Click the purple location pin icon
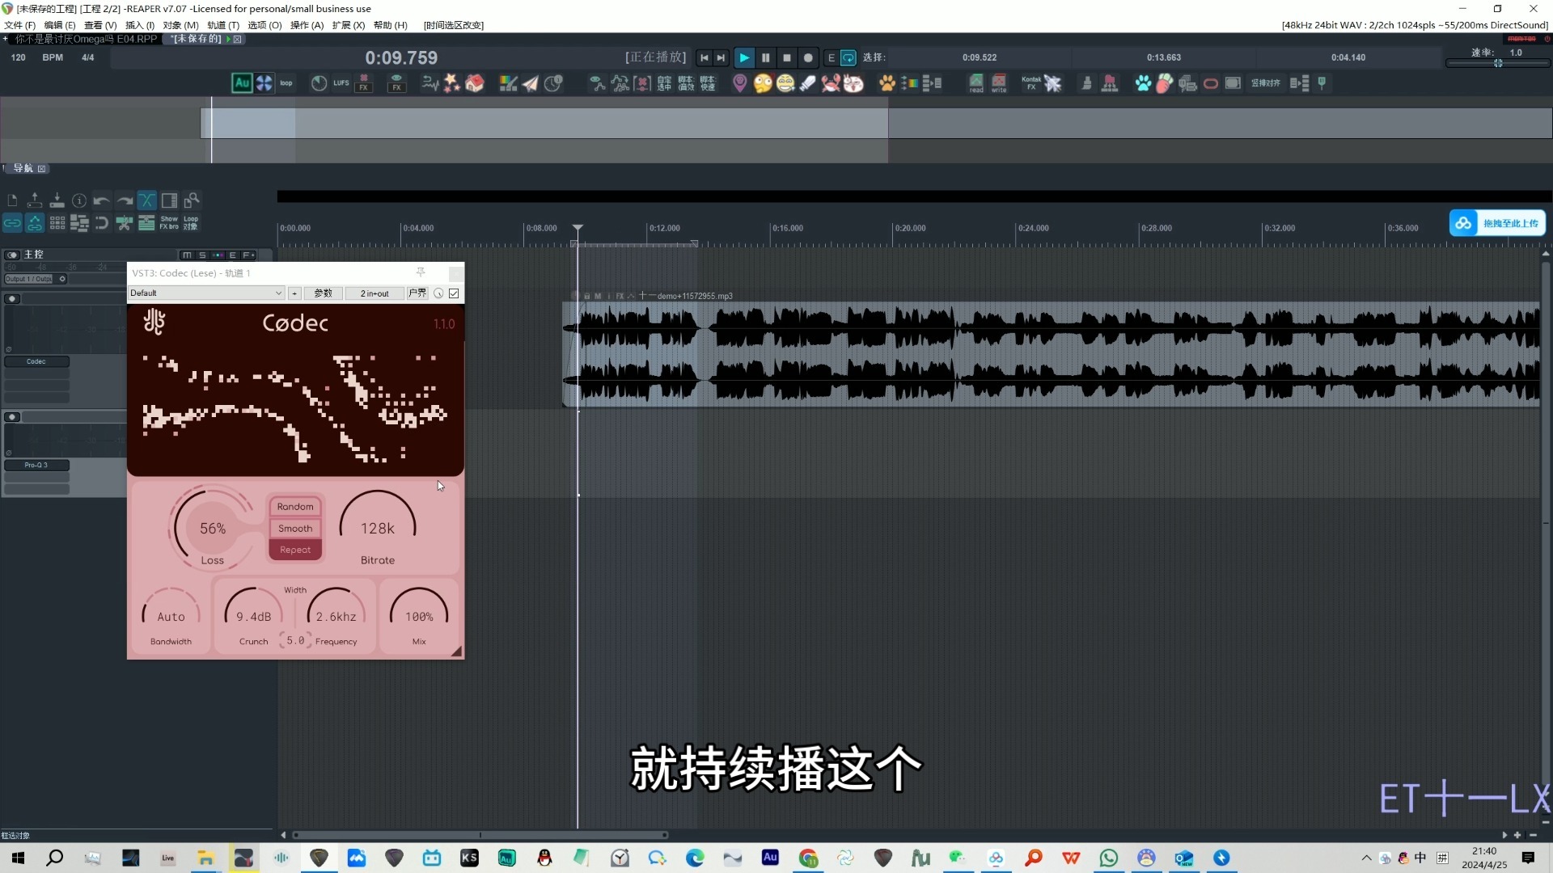This screenshot has height=873, width=1553. (x=739, y=83)
